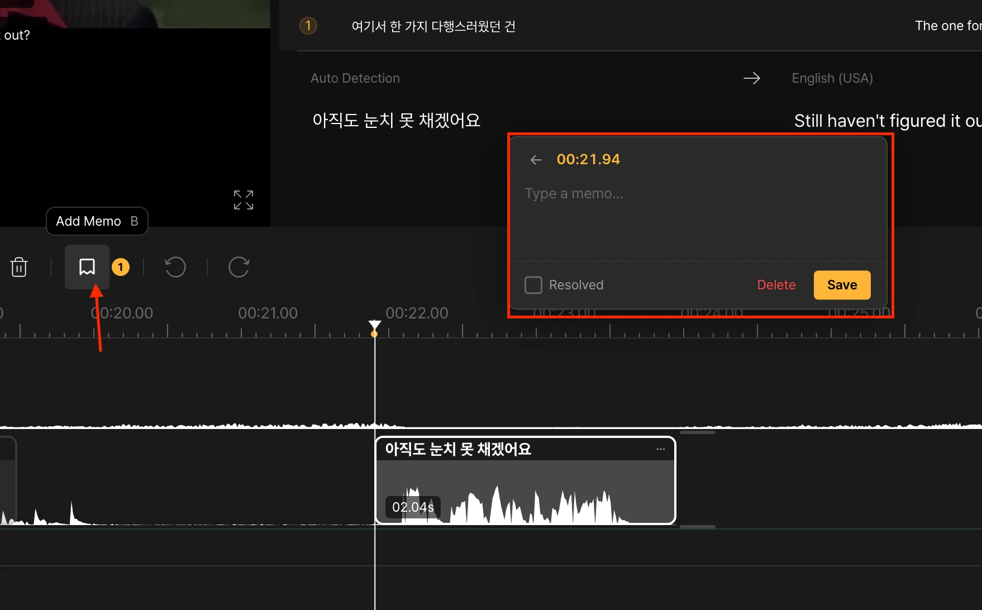Open the English (USA) target language selector
Viewport: 982px width, 610px height.
pyautogui.click(x=832, y=78)
